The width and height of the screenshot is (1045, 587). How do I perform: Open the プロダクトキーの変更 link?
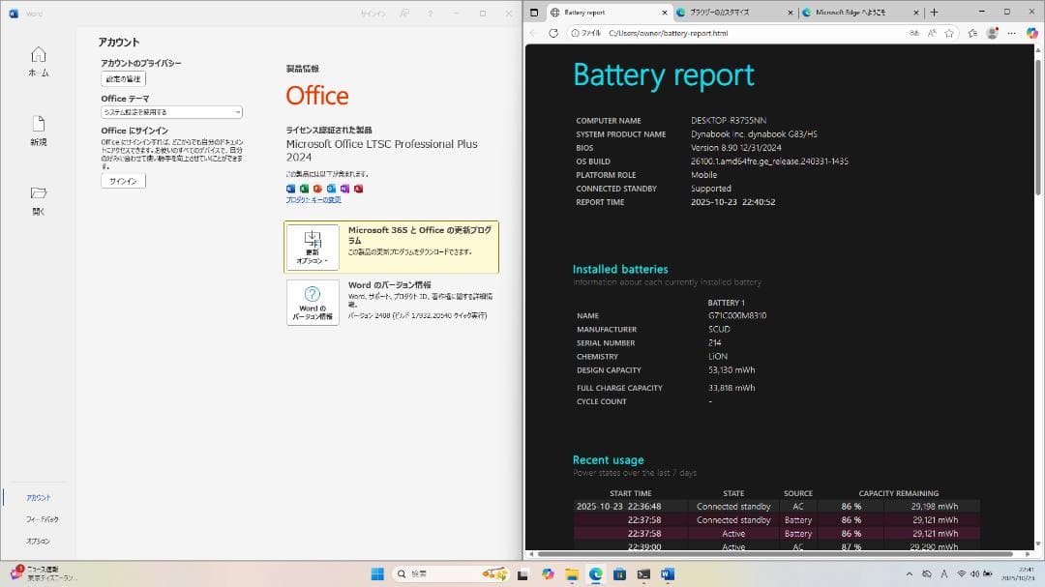314,200
